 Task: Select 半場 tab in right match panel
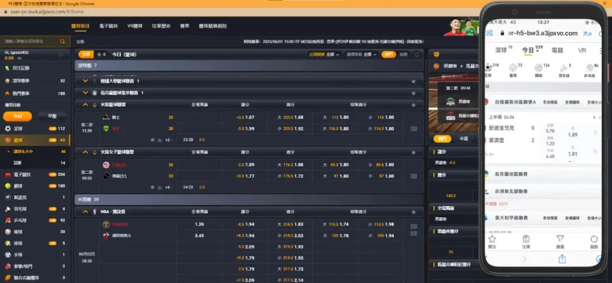pos(464,139)
